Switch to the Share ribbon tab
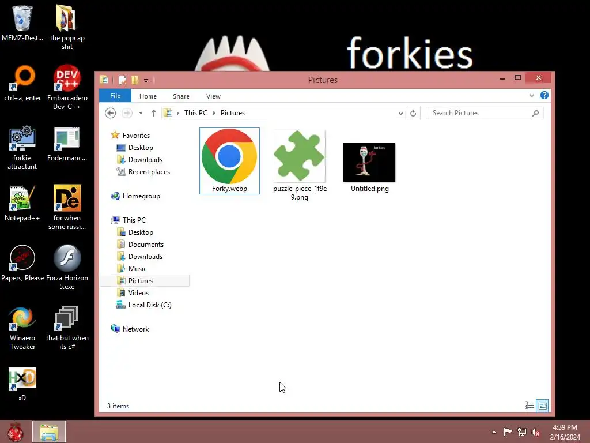590x443 pixels. click(181, 96)
